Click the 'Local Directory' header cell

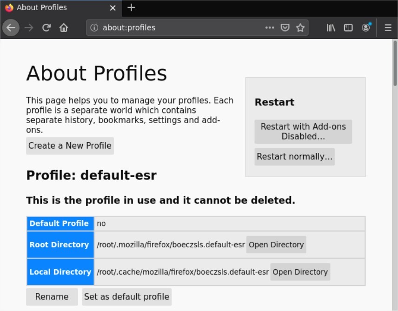click(60, 272)
